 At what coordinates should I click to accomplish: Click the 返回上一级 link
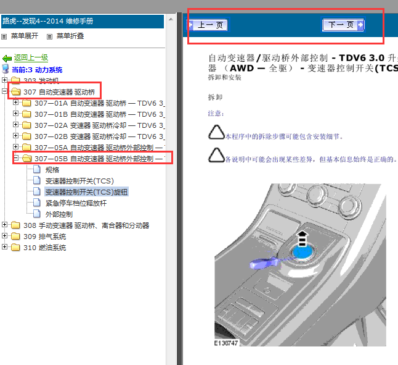[x=31, y=57]
